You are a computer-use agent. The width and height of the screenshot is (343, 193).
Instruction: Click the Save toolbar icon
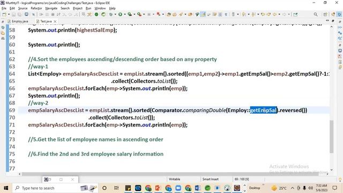click(x=14, y=14)
